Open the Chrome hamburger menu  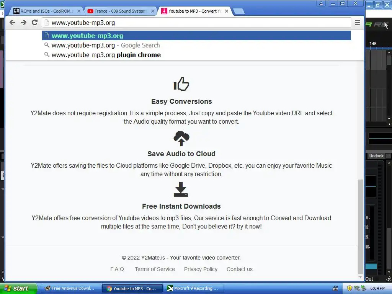357,23
